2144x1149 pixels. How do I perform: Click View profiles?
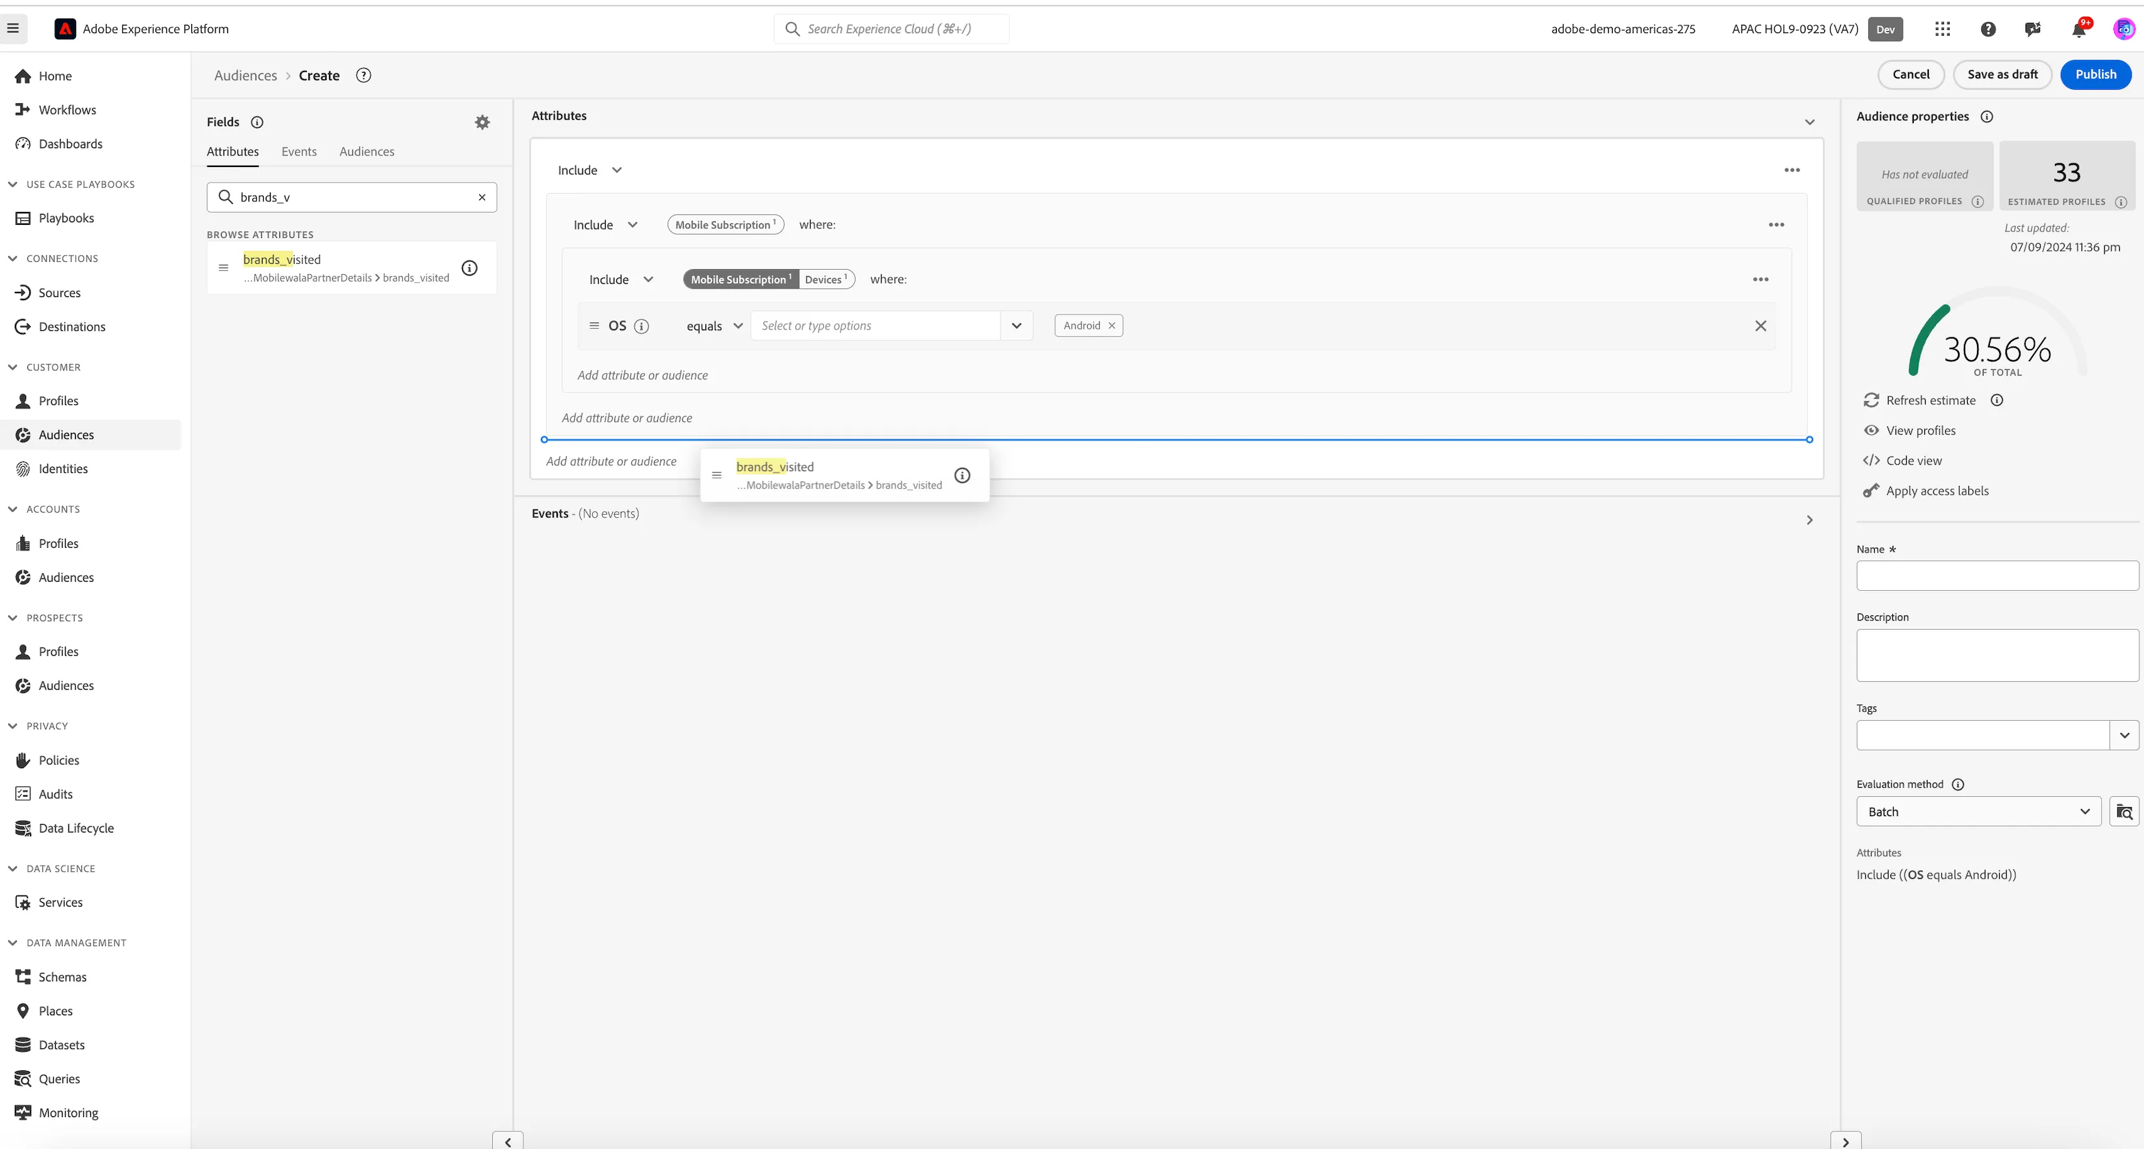coord(1909,430)
